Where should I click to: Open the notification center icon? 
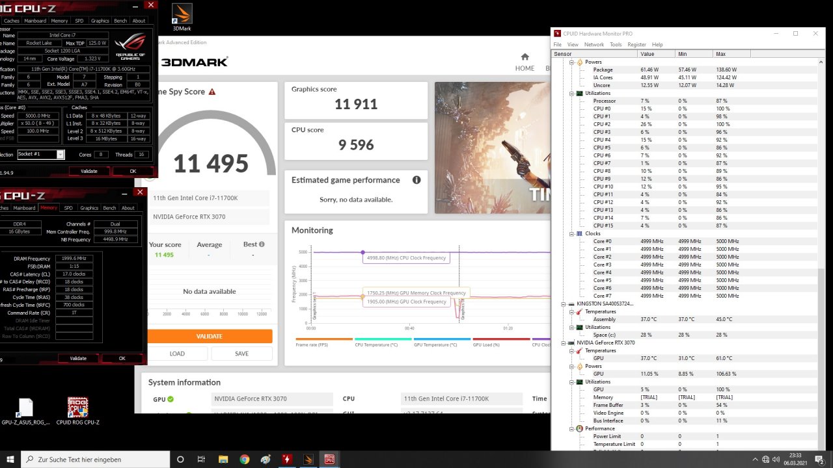click(819, 459)
